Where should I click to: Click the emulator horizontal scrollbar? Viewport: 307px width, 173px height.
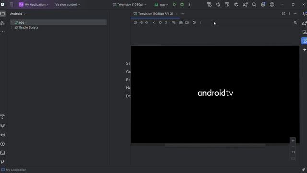(215, 145)
